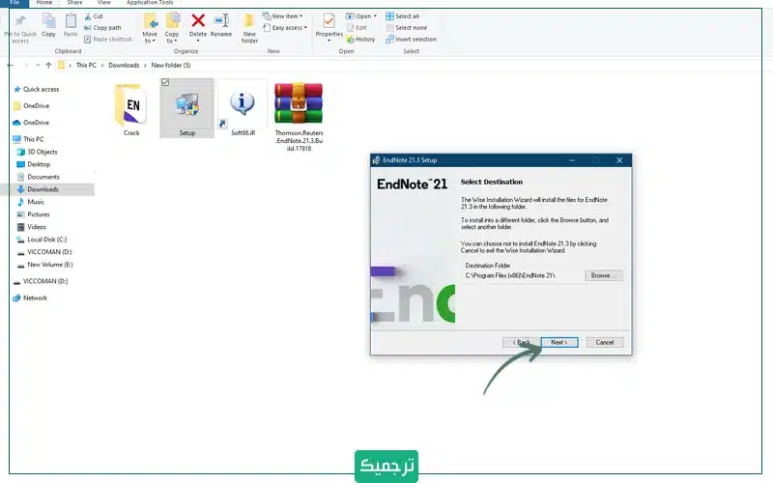Screen dimensions: 773x483
Task: Open the Move to dropdown
Action: pyautogui.click(x=150, y=29)
